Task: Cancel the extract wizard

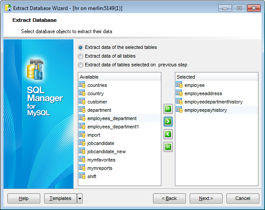Action: click(243, 198)
